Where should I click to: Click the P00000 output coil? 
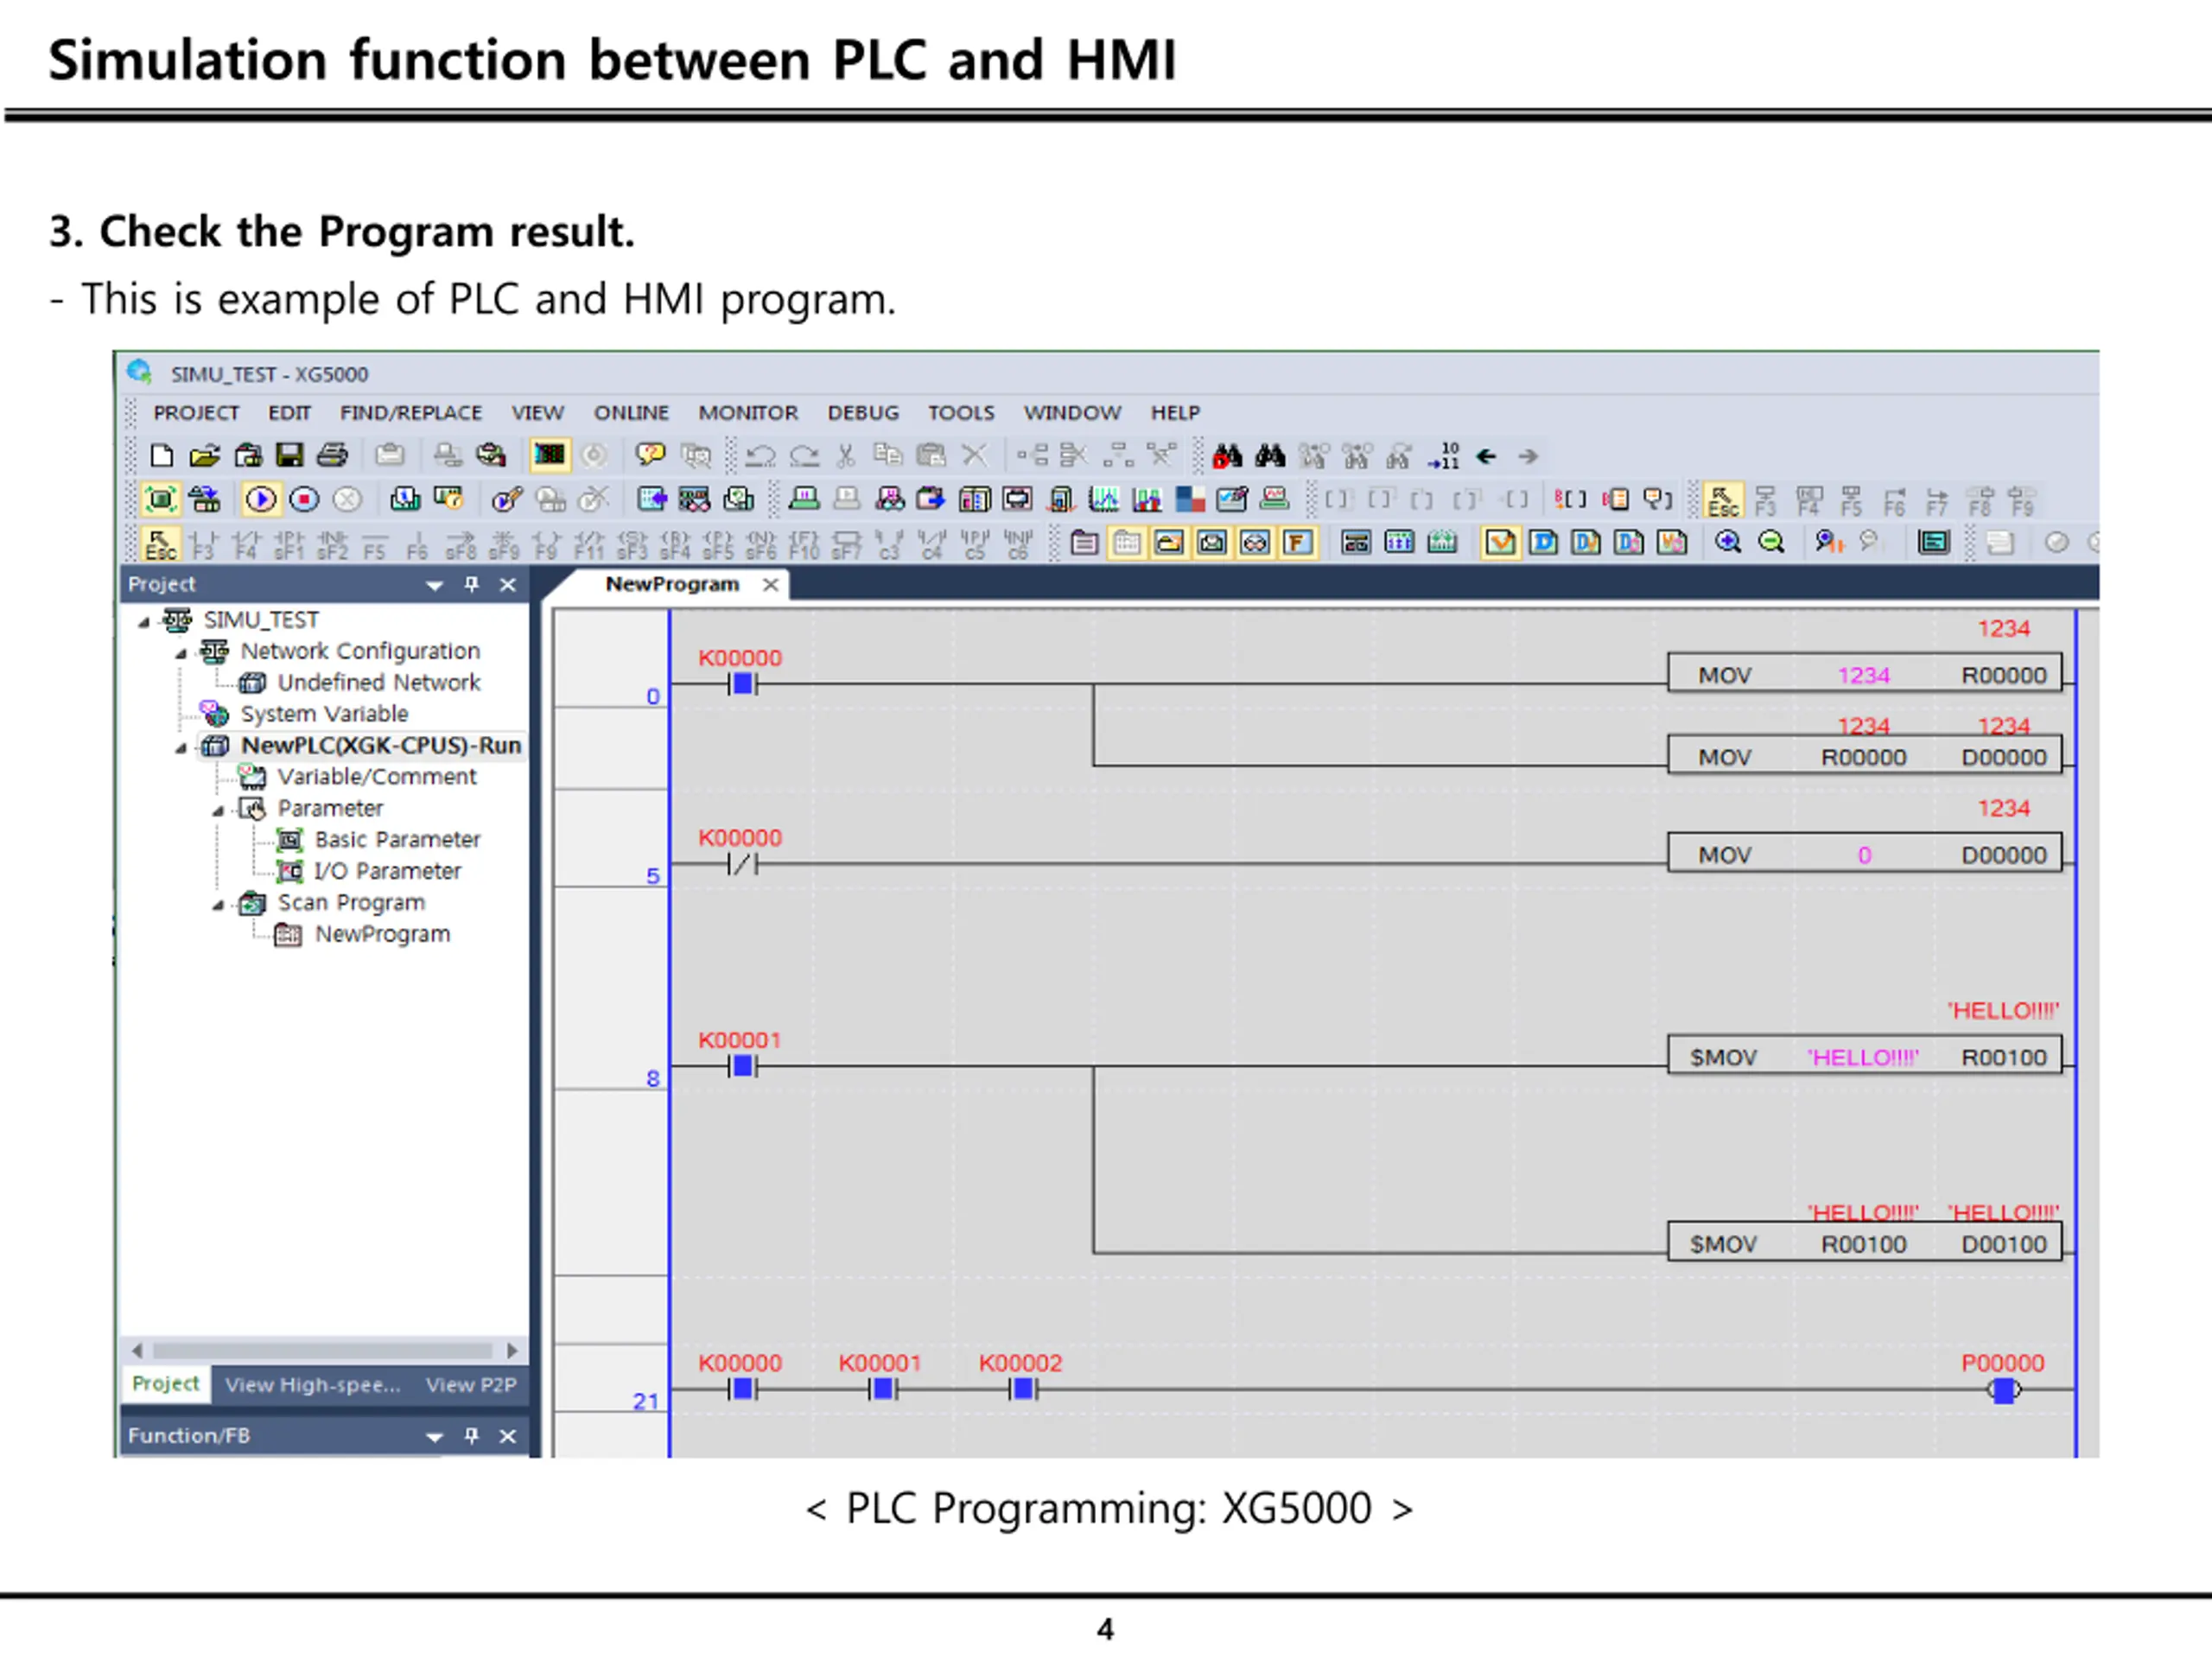[2003, 1390]
